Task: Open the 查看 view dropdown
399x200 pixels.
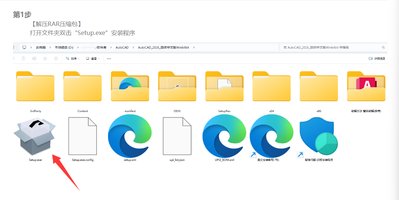Action: [x=93, y=59]
